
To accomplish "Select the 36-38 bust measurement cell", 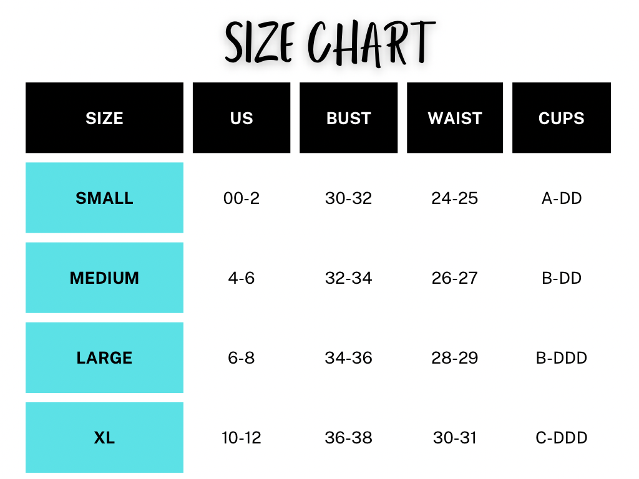I will pos(348,438).
